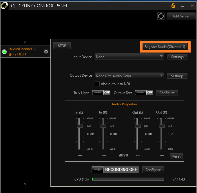Click the orange unlock padlock icon

click(x=173, y=6)
